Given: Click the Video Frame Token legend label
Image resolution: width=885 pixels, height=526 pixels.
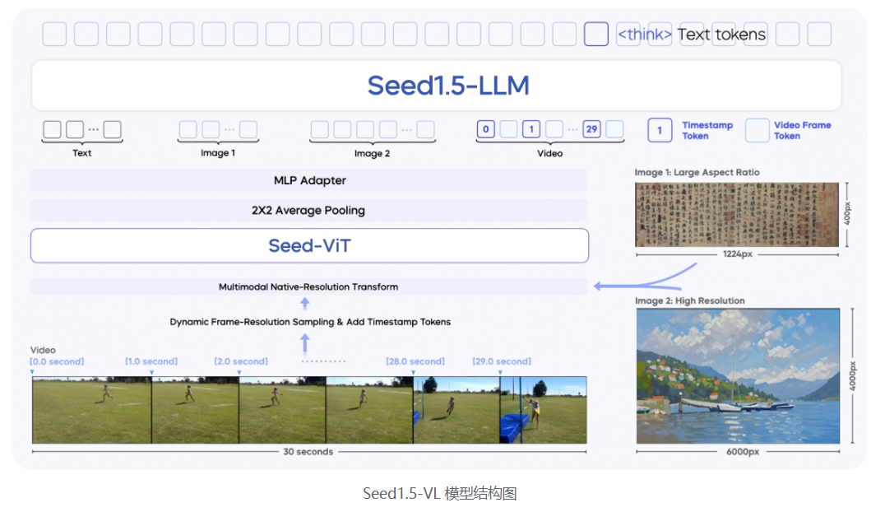Looking at the screenshot, I should pyautogui.click(x=802, y=131).
